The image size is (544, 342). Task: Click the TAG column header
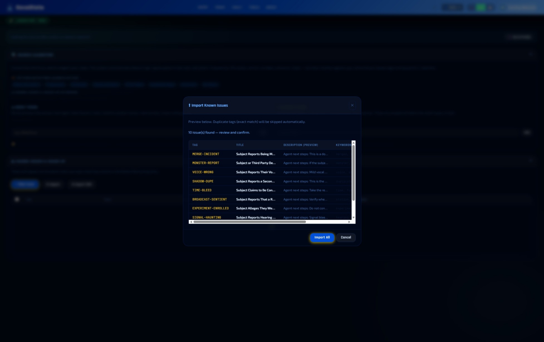[195, 145]
